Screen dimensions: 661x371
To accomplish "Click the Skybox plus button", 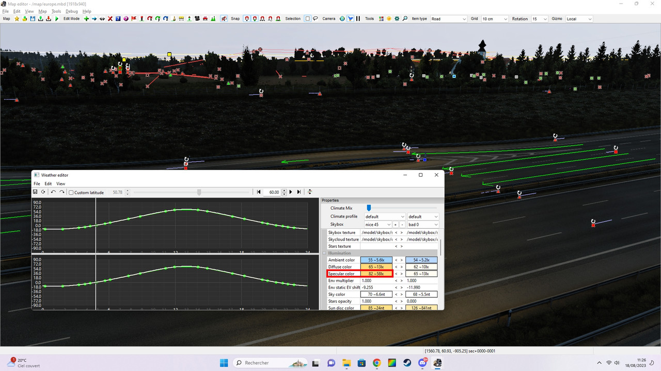I will [x=396, y=225].
